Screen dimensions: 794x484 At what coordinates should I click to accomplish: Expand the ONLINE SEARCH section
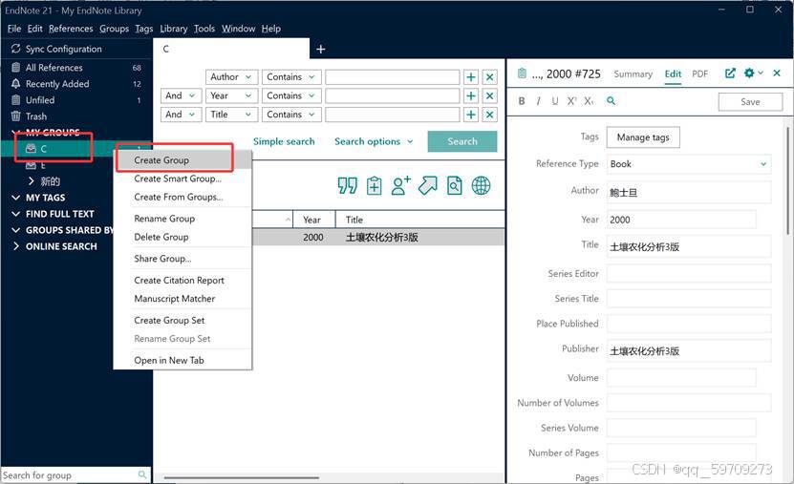(15, 246)
